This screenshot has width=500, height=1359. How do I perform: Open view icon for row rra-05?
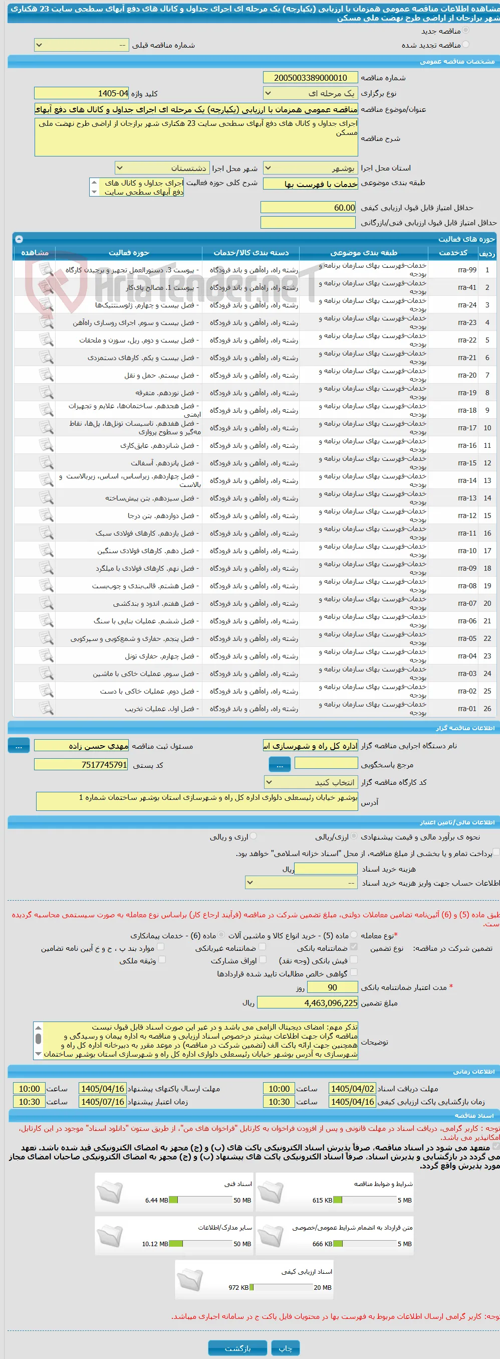[47, 638]
